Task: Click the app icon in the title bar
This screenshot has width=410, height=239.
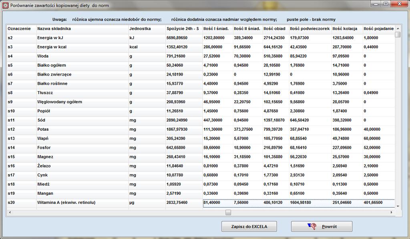Action: [x=5, y=5]
